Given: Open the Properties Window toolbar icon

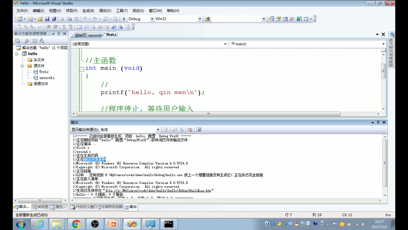Looking at the screenshot, I should [278, 19].
